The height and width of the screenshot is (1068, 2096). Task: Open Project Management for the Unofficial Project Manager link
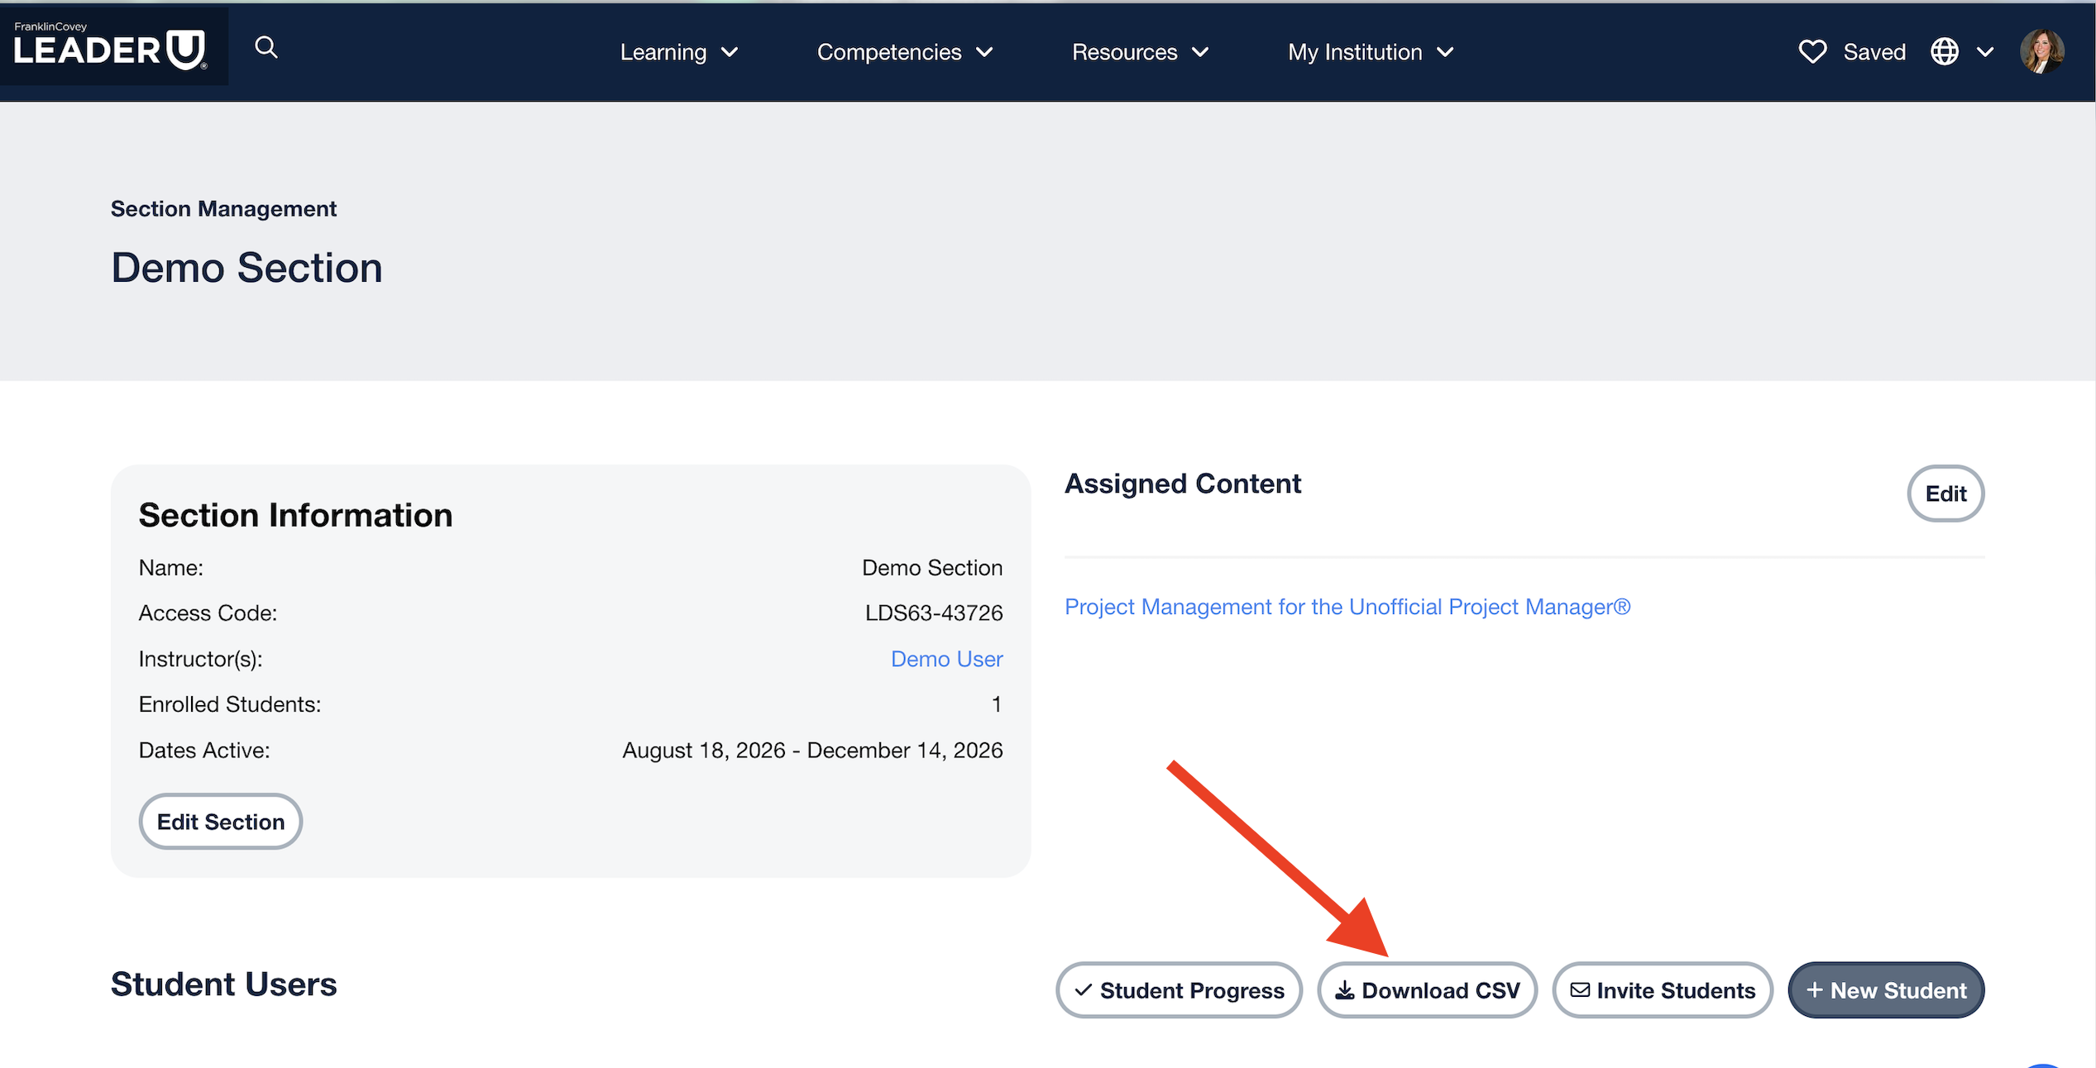1347,607
